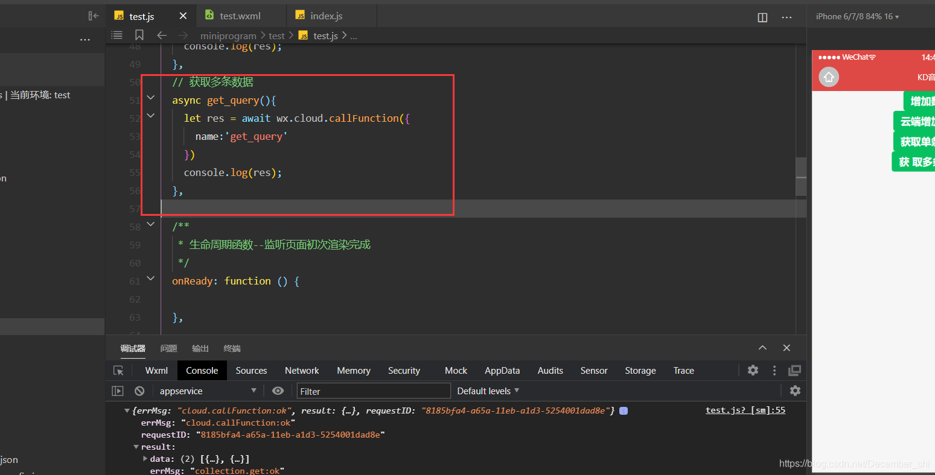Expand the data array in console
This screenshot has width=935, height=475.
pos(145,459)
